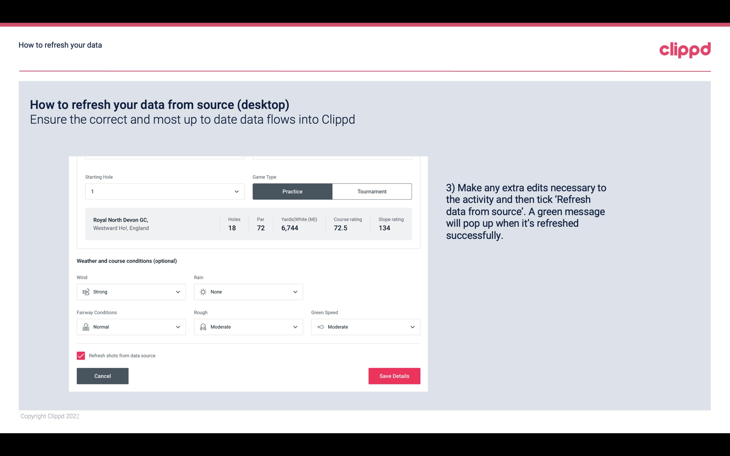This screenshot has width=730, height=456.
Task: Click the rain condition icon
Action: [x=202, y=292]
